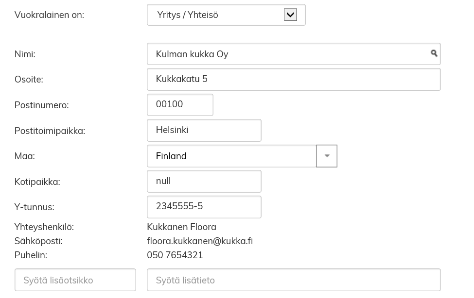Click the search magnifier icon in Nimi field

point(434,53)
